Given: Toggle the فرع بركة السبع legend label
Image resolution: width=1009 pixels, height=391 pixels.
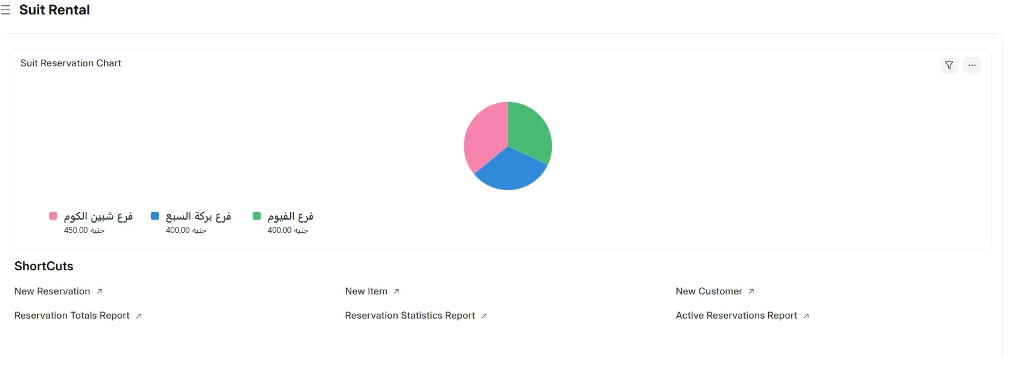Looking at the screenshot, I should [199, 216].
